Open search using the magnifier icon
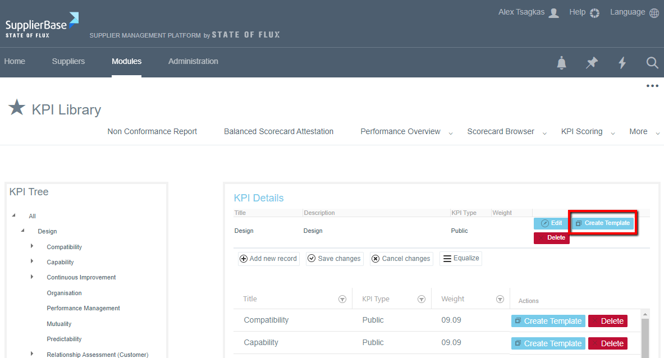The height and width of the screenshot is (358, 664). click(652, 63)
